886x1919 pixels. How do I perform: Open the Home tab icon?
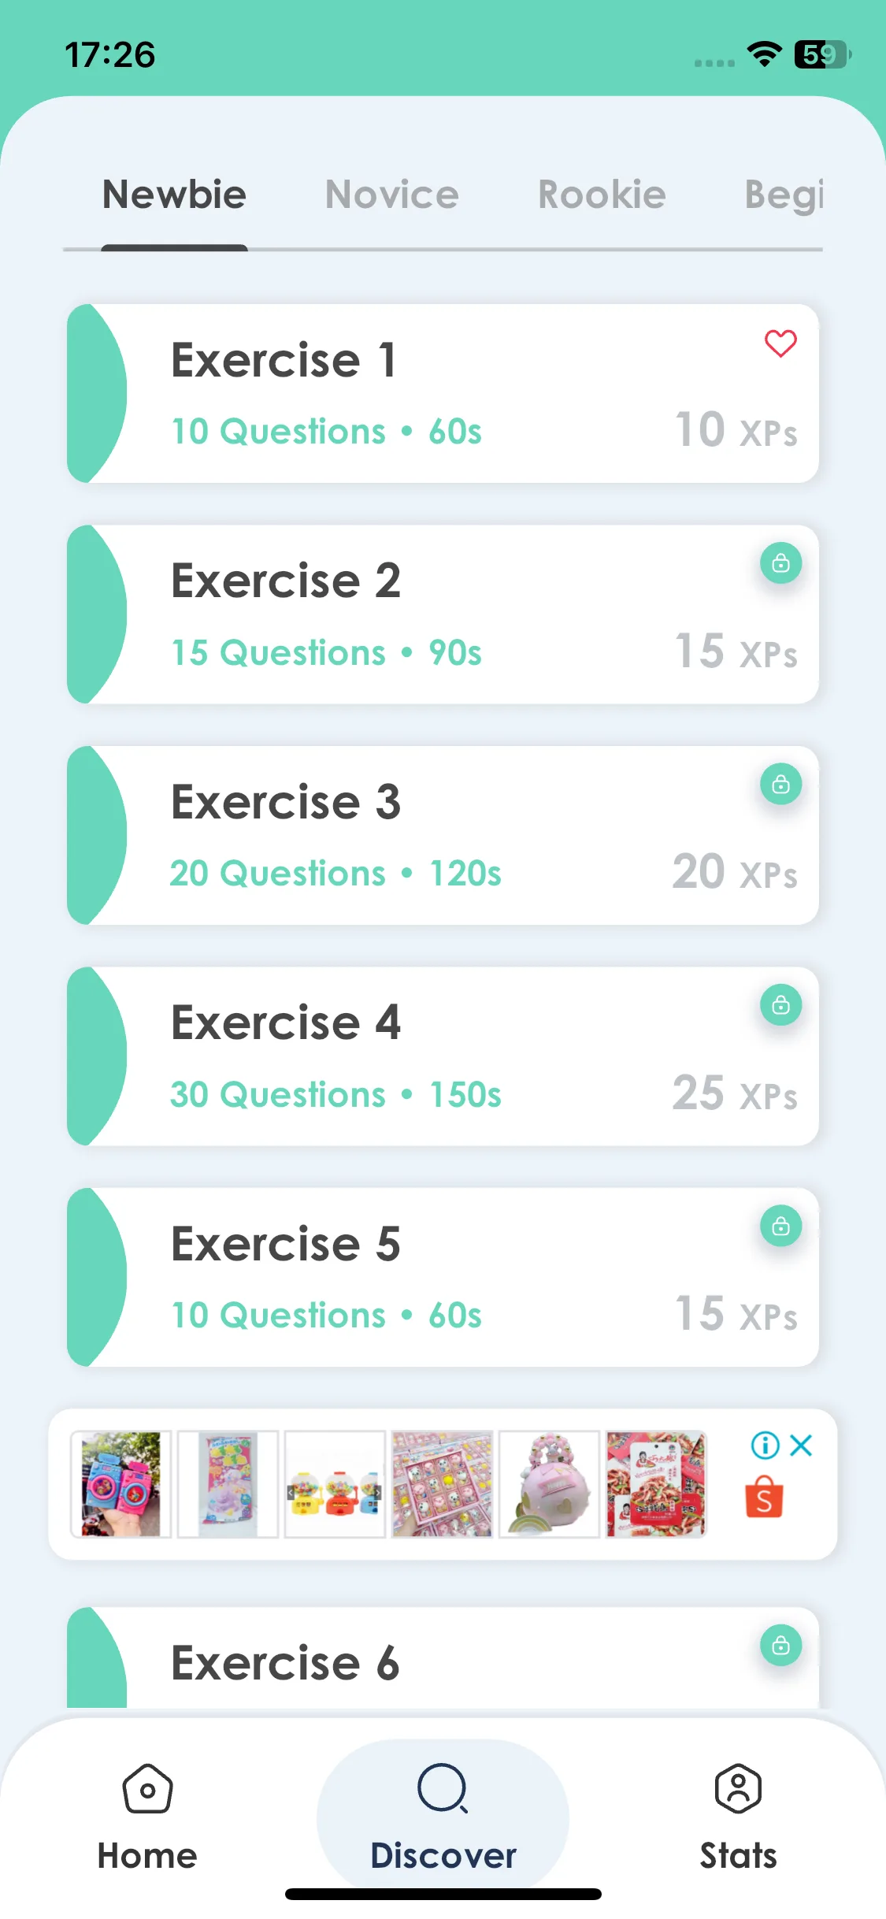pyautogui.click(x=147, y=1788)
